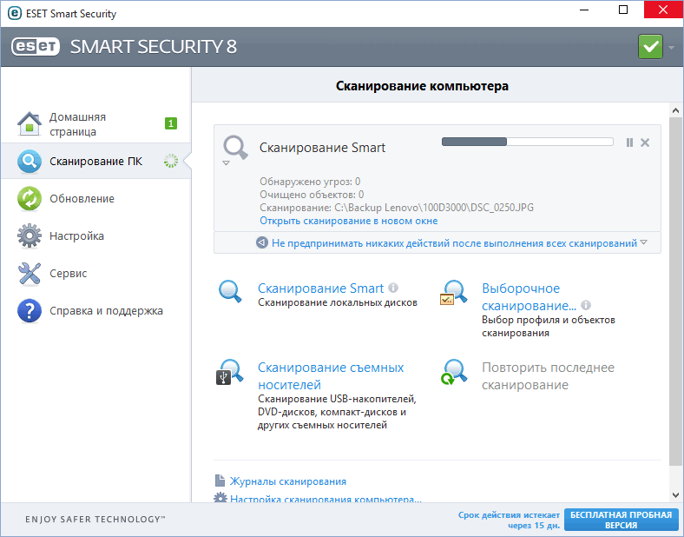Click the Setup gear icon

(x=30, y=235)
